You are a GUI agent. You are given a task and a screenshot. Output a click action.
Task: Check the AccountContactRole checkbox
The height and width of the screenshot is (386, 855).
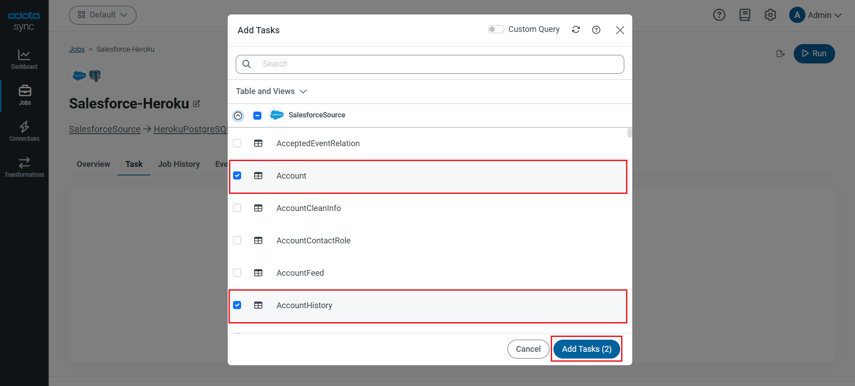click(237, 240)
